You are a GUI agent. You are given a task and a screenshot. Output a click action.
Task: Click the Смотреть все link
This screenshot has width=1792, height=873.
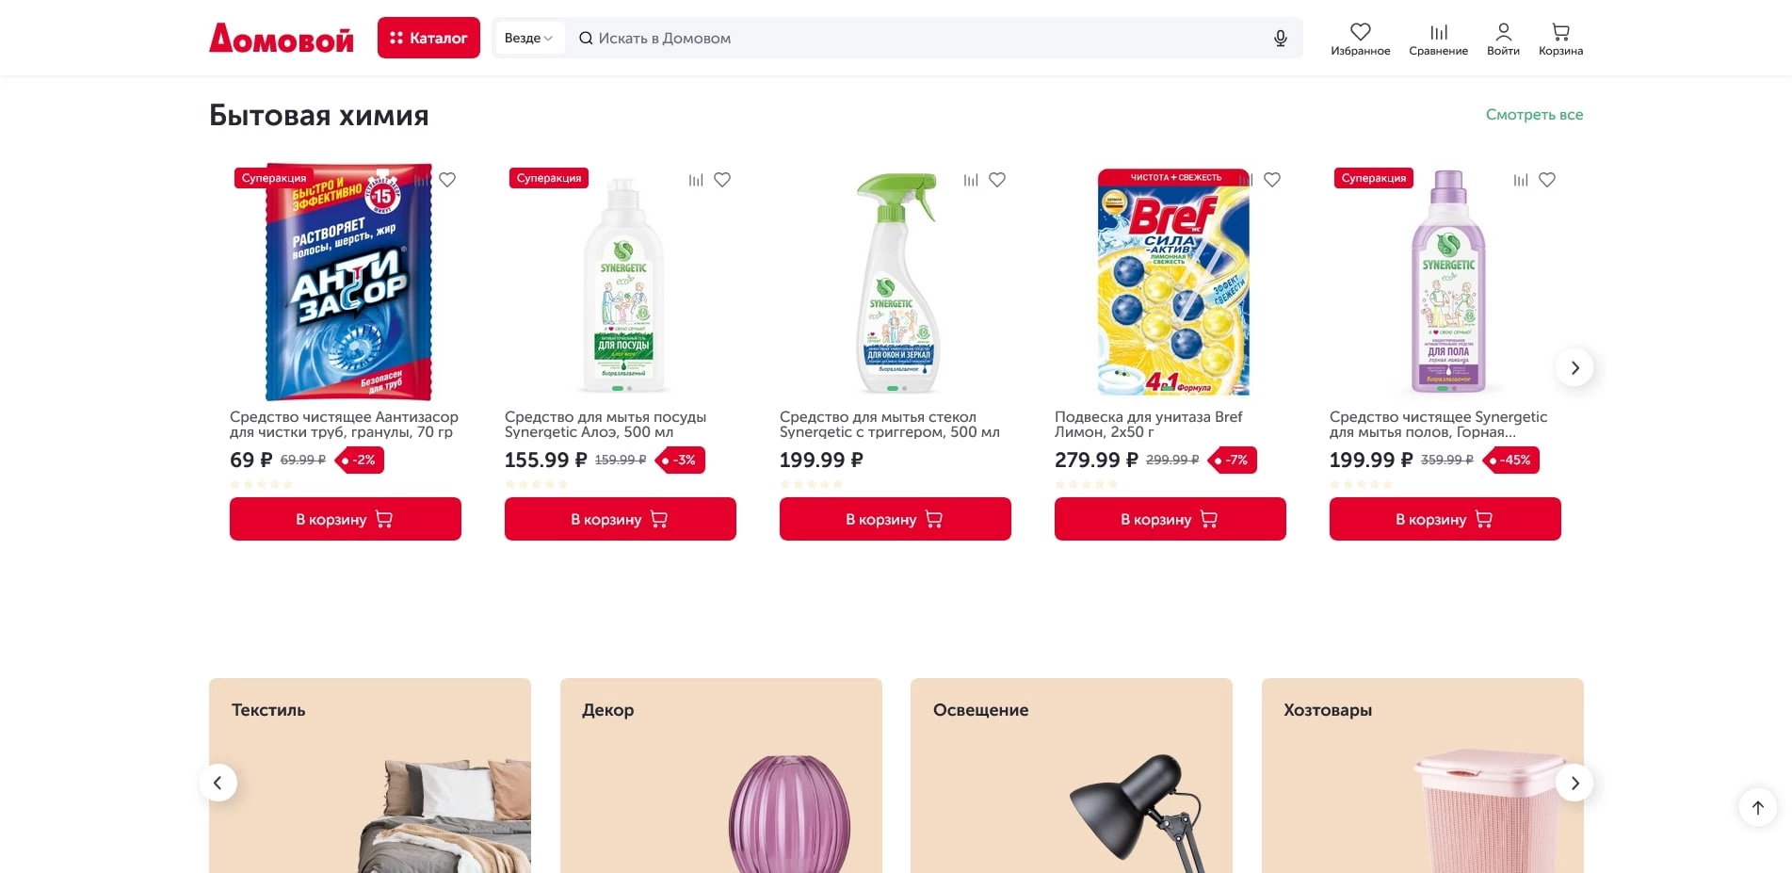point(1534,115)
